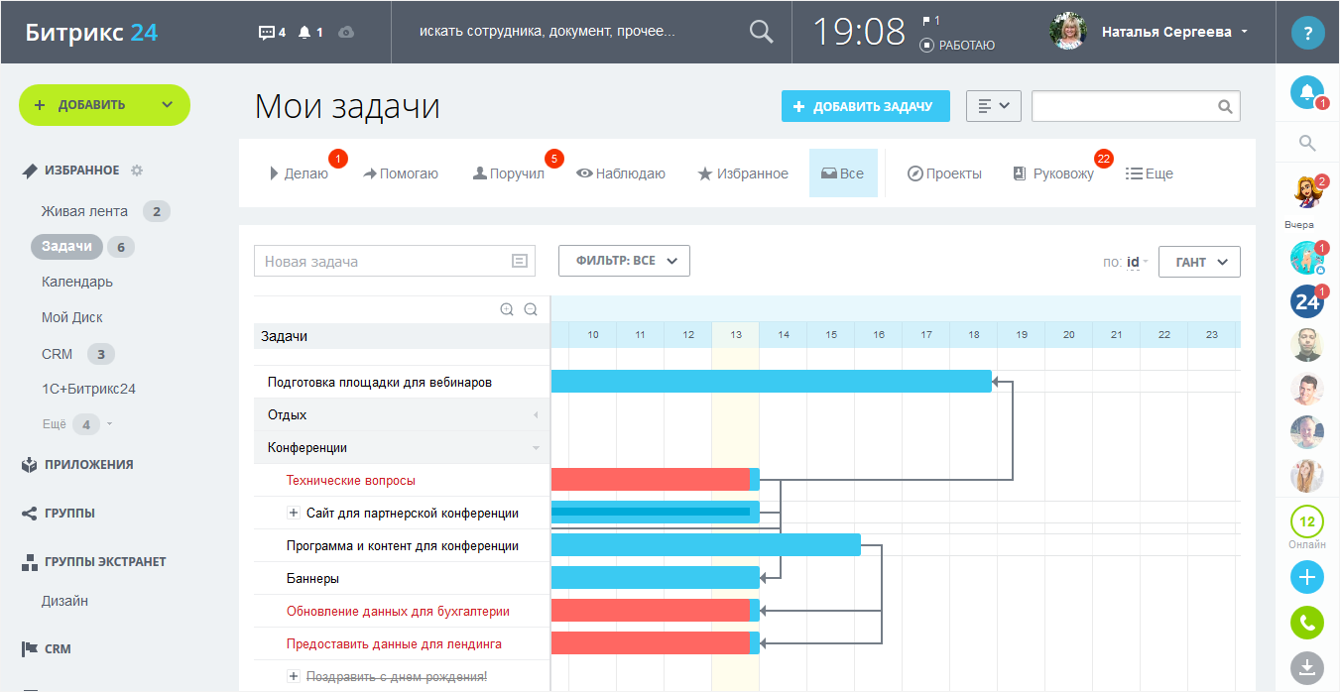The width and height of the screenshot is (1340, 692).
Task: Click the green phone call icon
Action: 1306,623
